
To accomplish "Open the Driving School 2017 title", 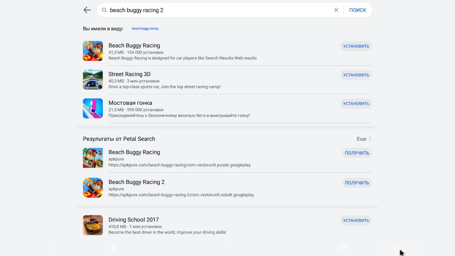I will point(134,220).
